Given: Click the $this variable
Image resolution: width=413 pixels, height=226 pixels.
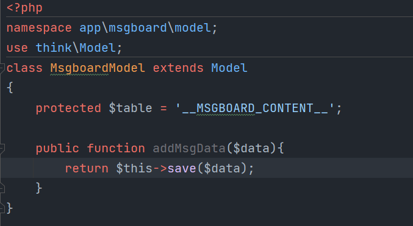Looking at the screenshot, I should point(134,169).
